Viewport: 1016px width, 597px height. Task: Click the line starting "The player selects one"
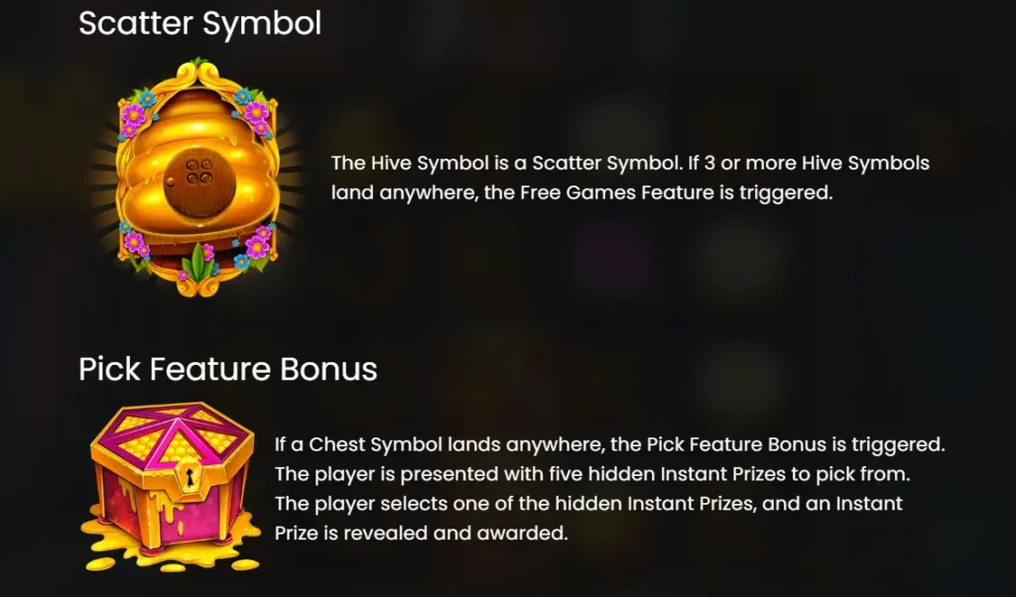click(x=588, y=504)
